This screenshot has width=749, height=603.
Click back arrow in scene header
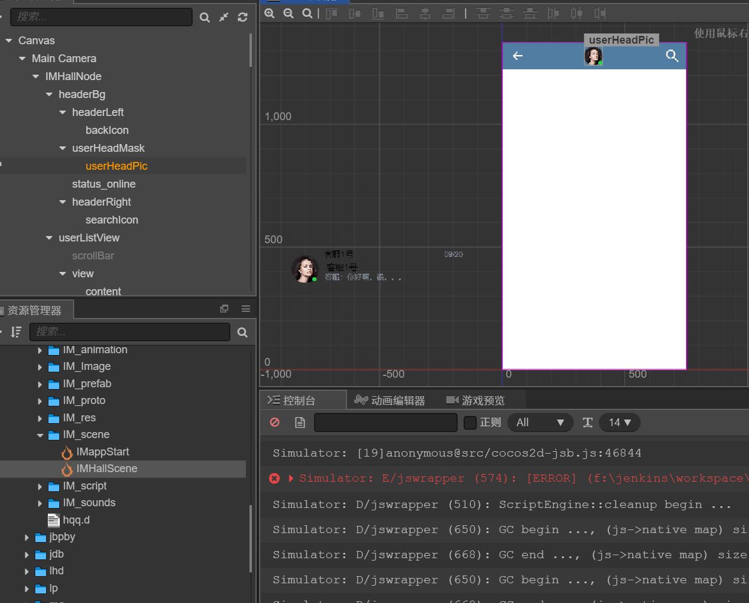518,56
